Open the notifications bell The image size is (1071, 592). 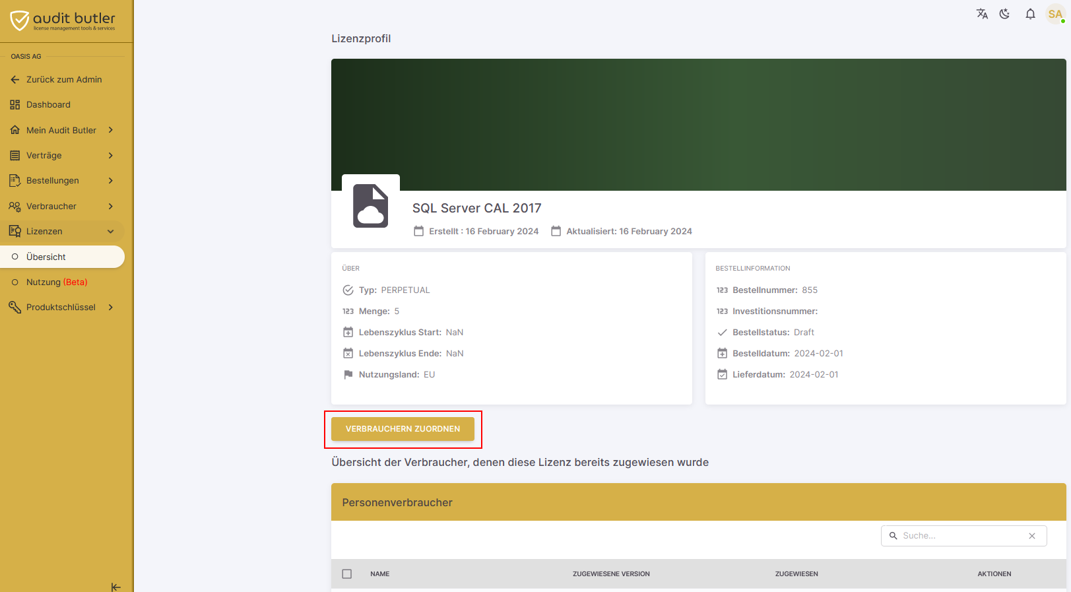1030,14
